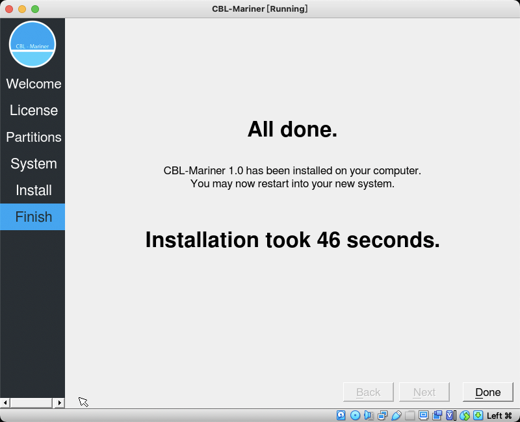The width and height of the screenshot is (520, 422).
Task: Click the disabled Back button
Action: click(369, 392)
